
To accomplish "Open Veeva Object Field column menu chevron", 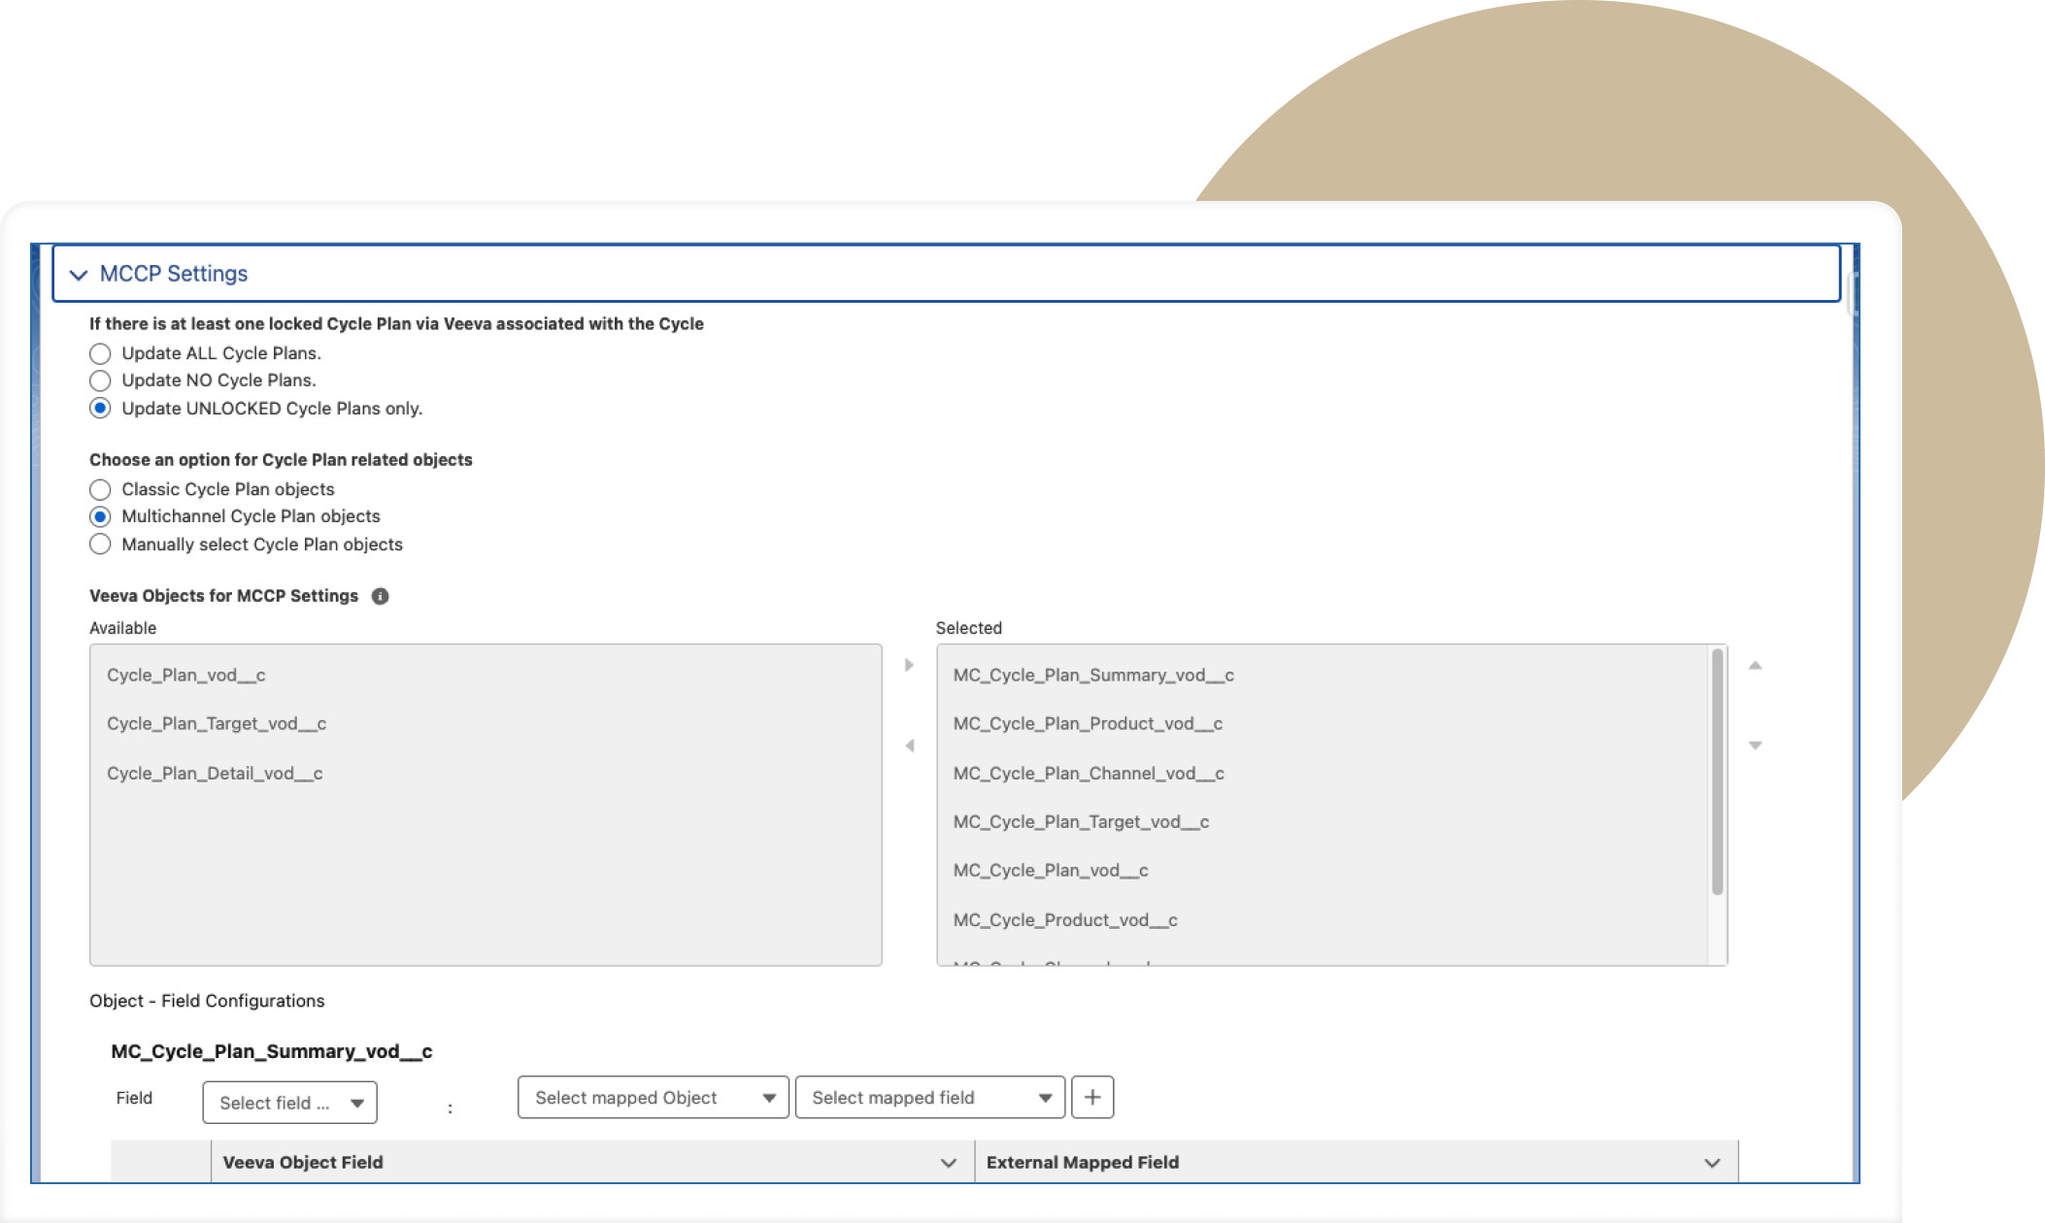I will coord(949,1162).
